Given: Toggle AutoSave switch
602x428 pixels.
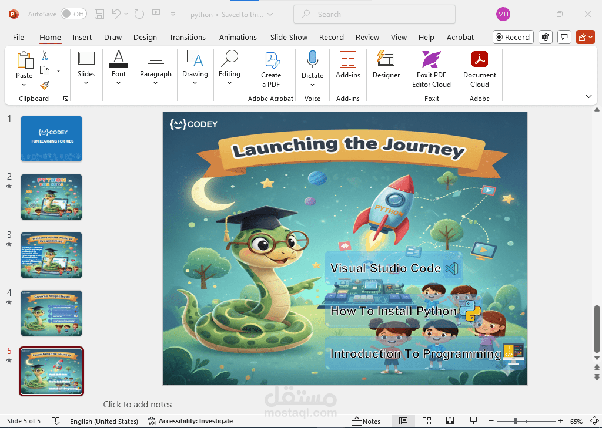Looking at the screenshot, I should (73, 14).
